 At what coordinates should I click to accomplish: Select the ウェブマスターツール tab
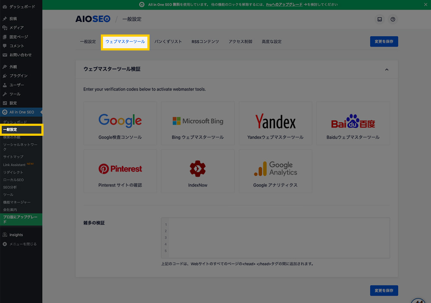point(125,41)
